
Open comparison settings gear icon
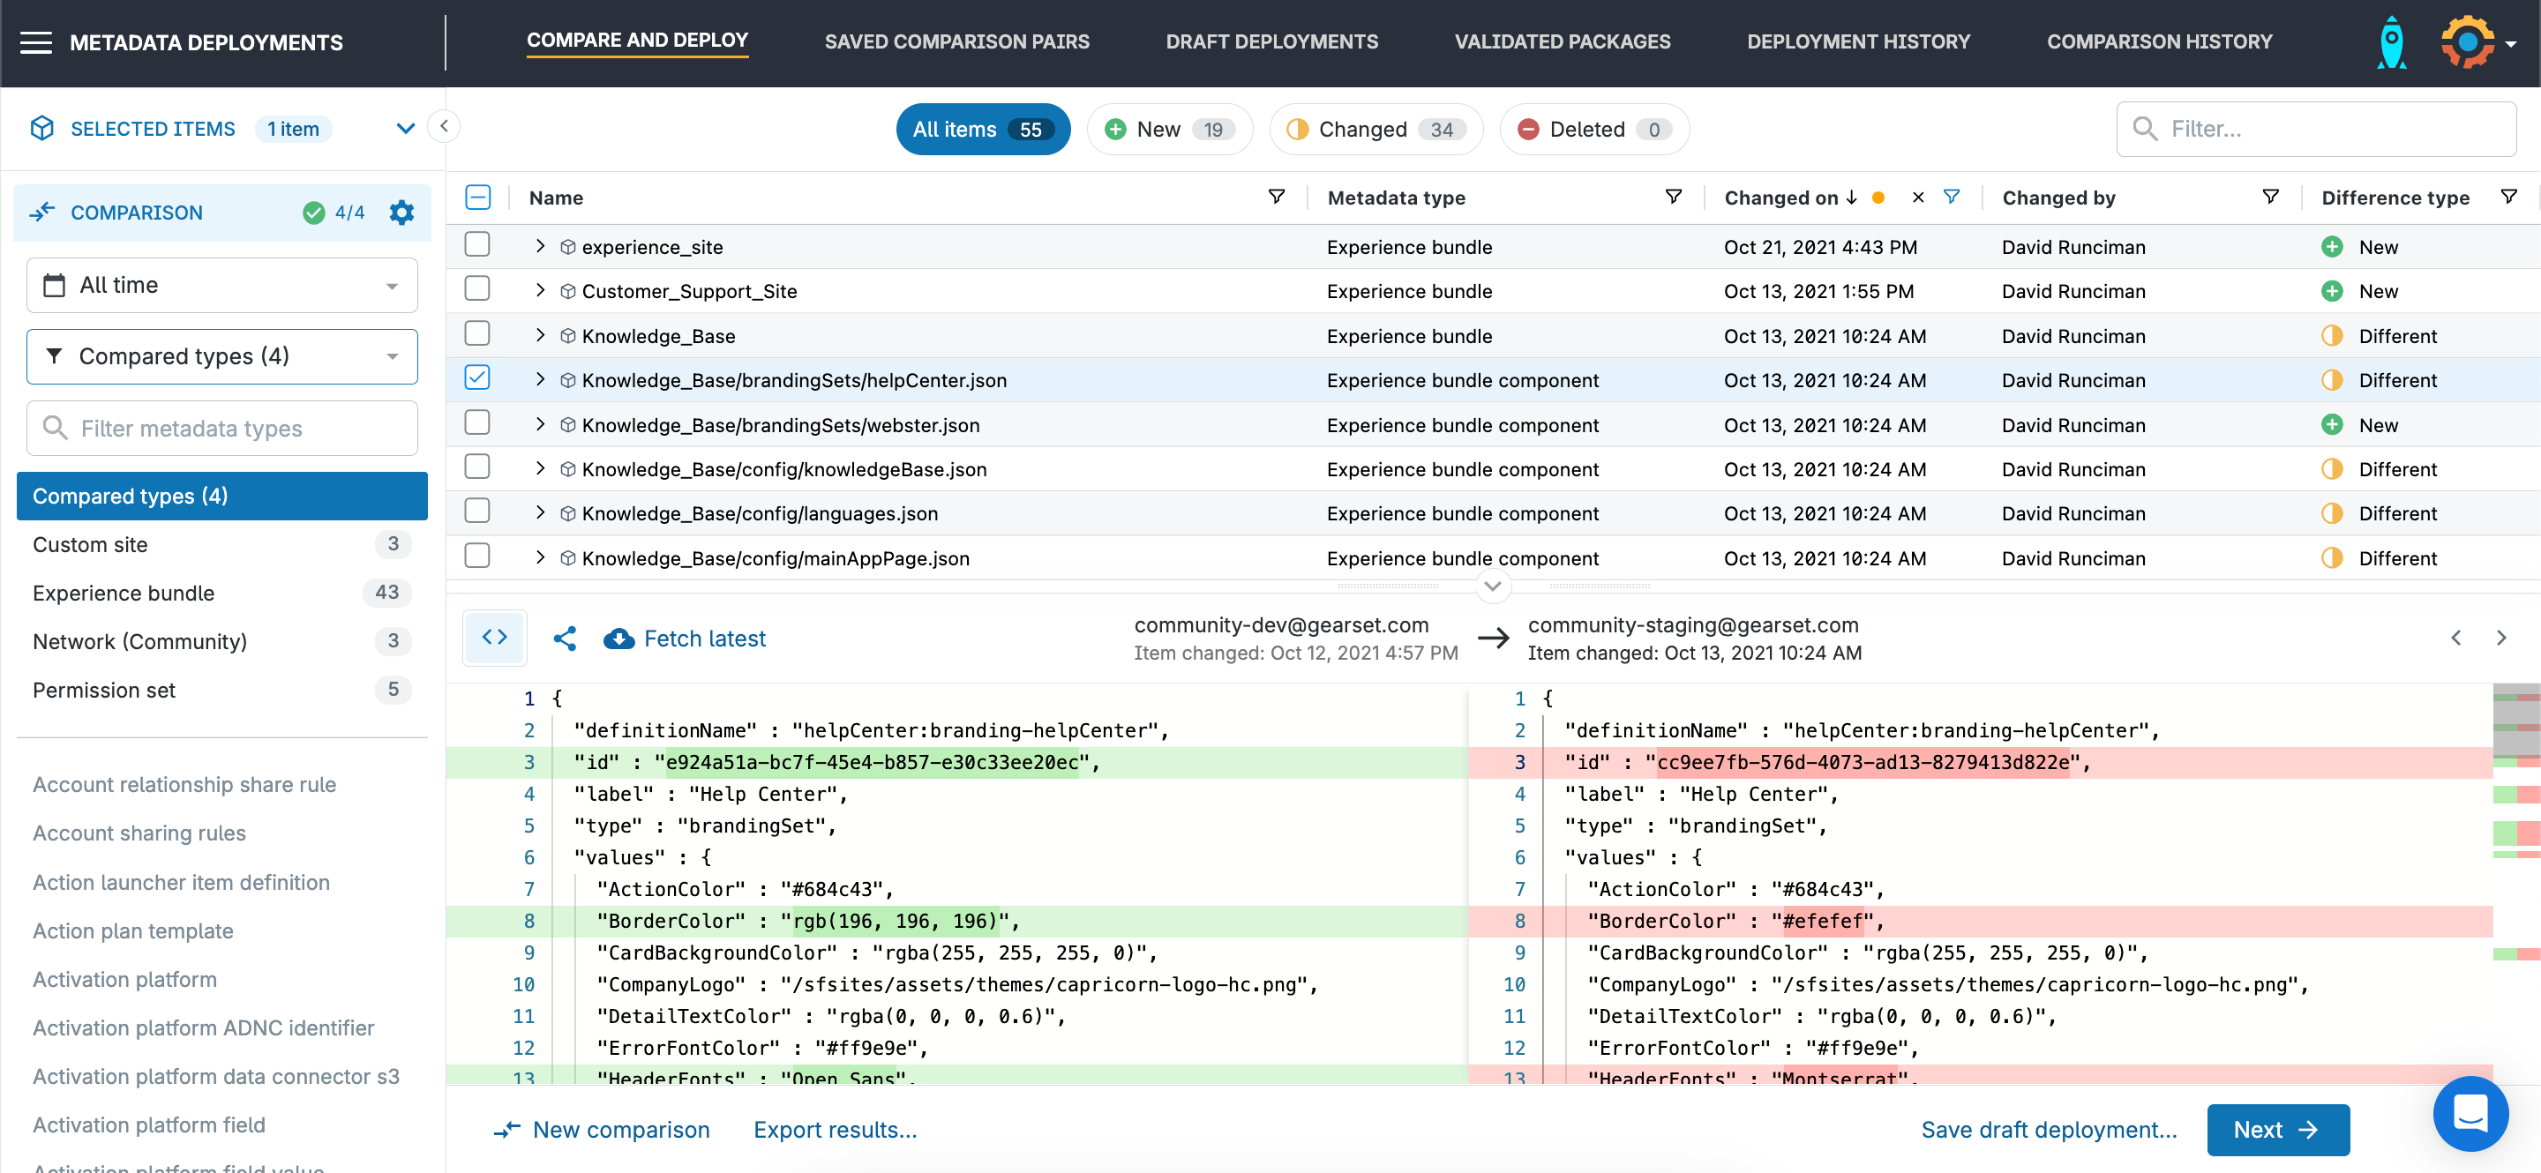tap(401, 213)
